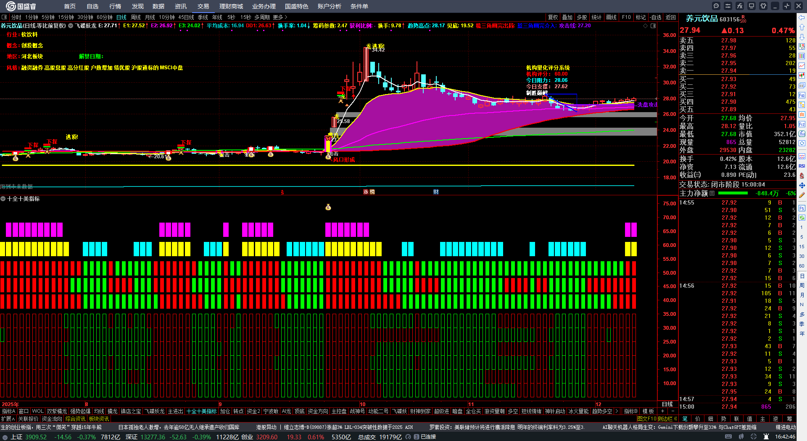Click the 已连接 connection status text

tap(428, 437)
